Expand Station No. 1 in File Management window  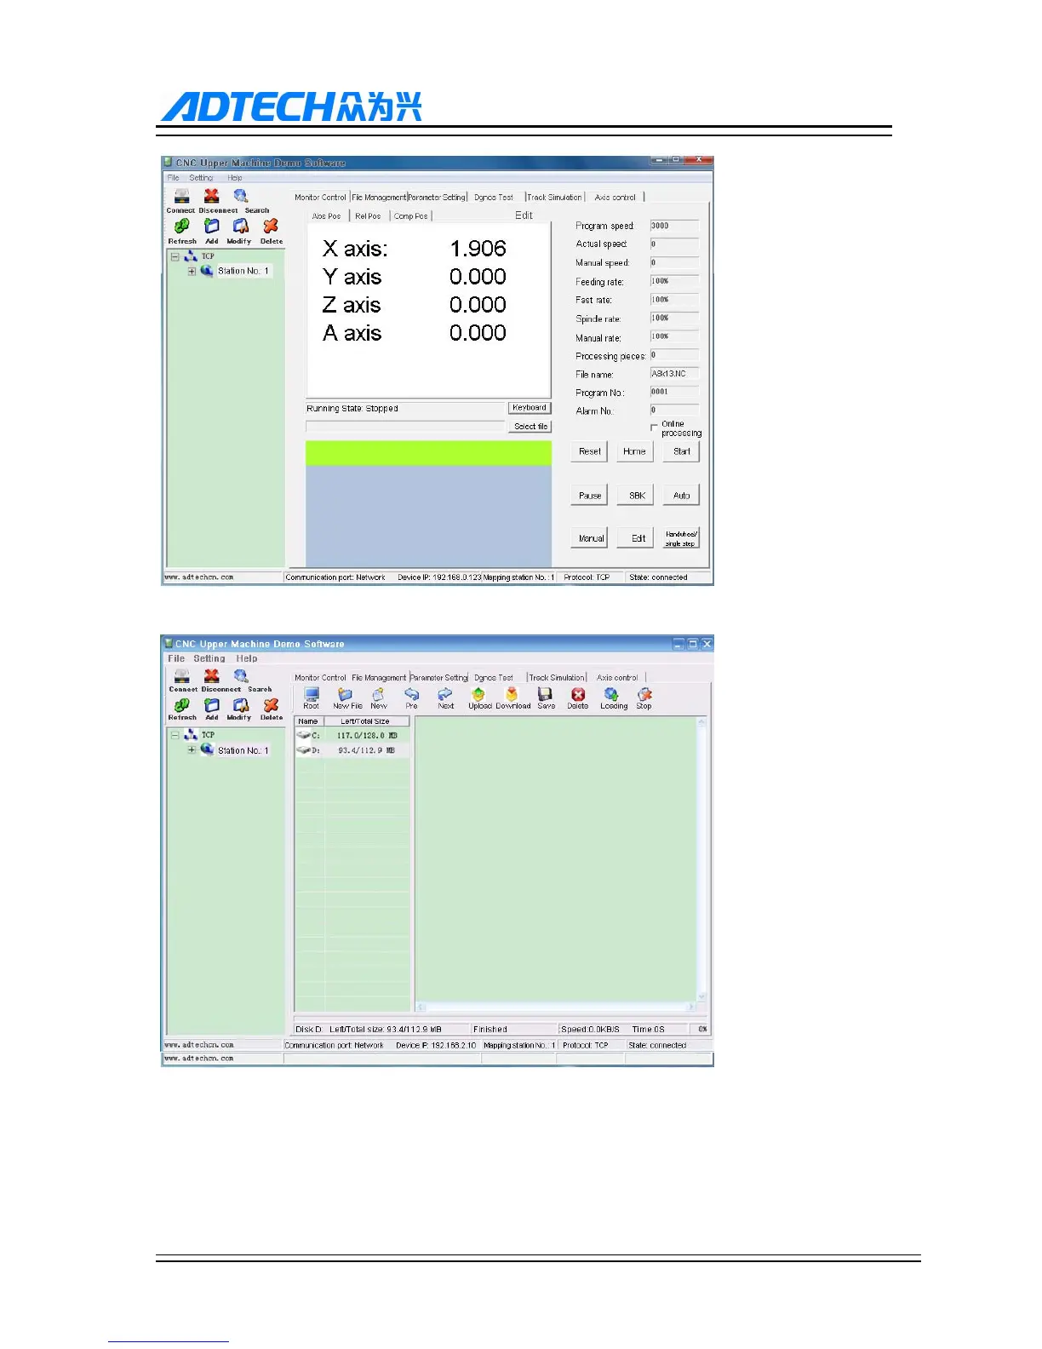192,750
